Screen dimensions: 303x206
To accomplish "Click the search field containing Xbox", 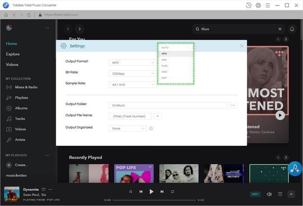I will [239, 29].
